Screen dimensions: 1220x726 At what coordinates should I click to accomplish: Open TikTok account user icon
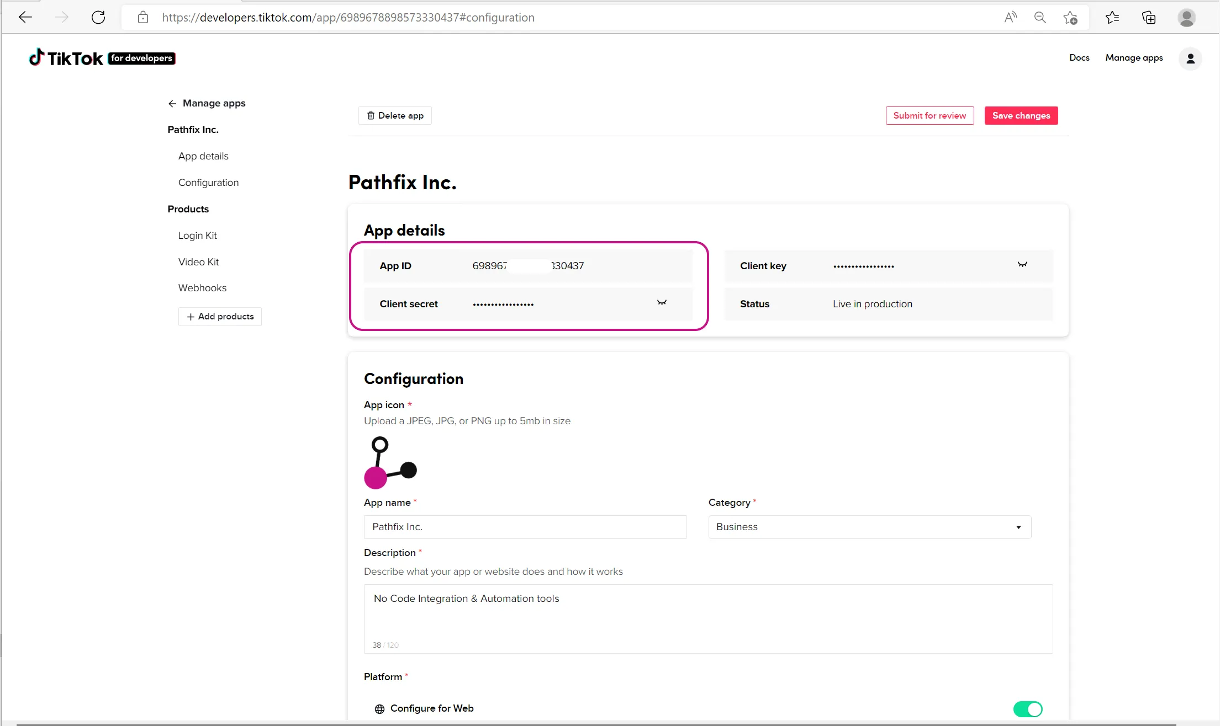tap(1190, 58)
